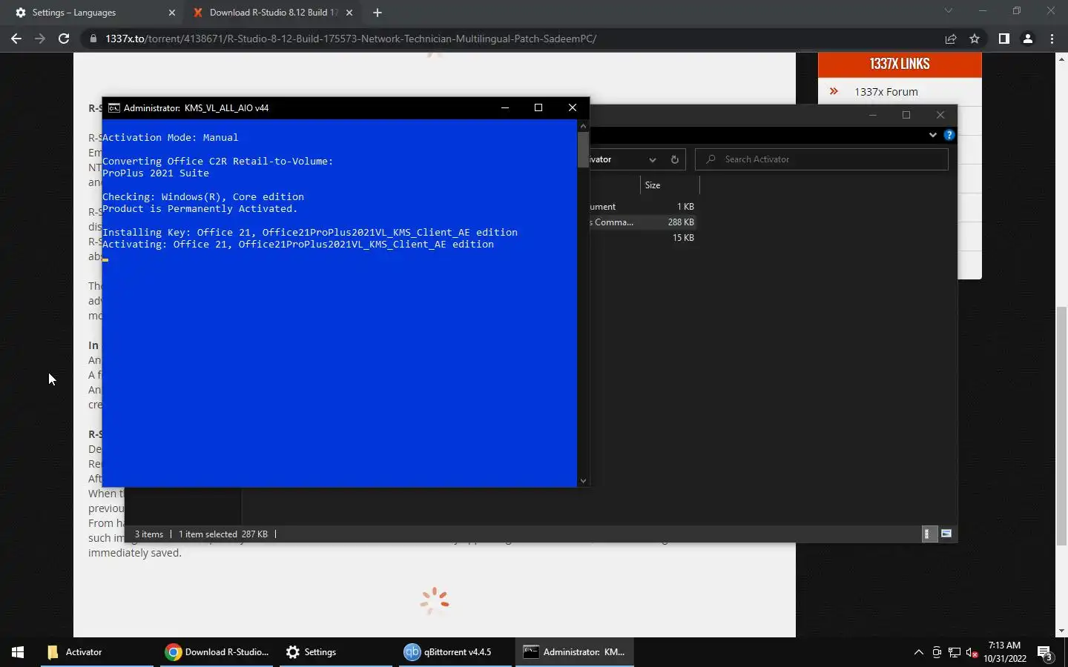Click Meet Now tray icon
Image resolution: width=1068 pixels, height=667 pixels.
coord(937,652)
